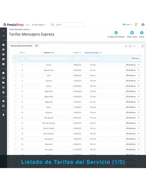
Task: Show SQL query panel icon
Action: (138, 46)
